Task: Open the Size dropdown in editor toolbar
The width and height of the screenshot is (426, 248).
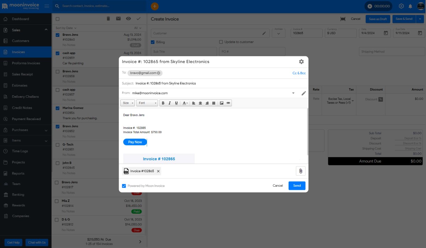Action: (x=128, y=103)
